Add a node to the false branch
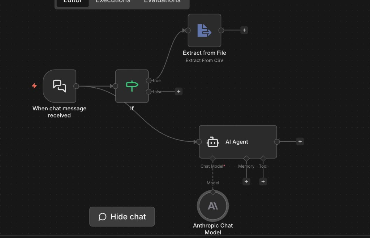Screen dimensions: 370x238 coord(178,91)
